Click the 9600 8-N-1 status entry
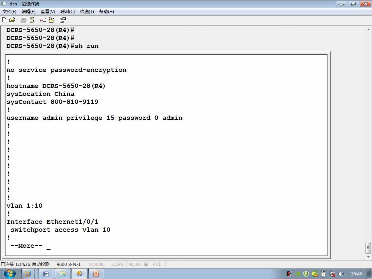Screen dimensions: 372x279 tap(69, 264)
